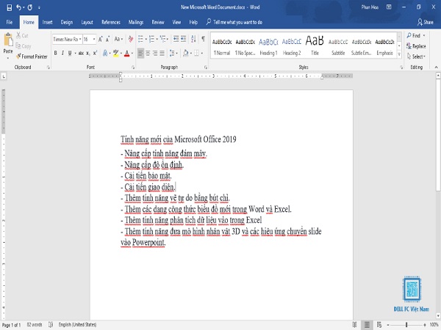Adjust the zoom slider handle in the status bar
Screen dimensions: 441x330
[x=406, y=325]
